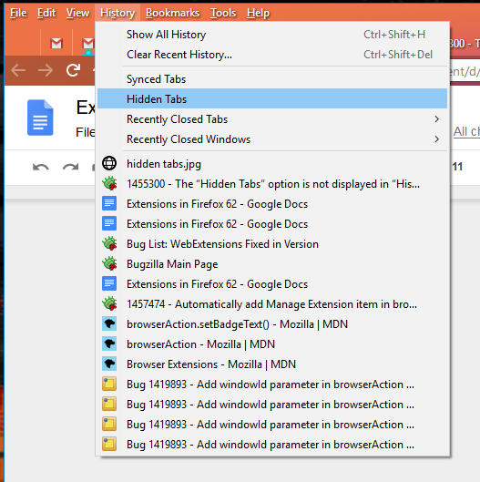The image size is (480, 482).
Task: Open Bugzilla Main Page entry
Action: point(272,264)
